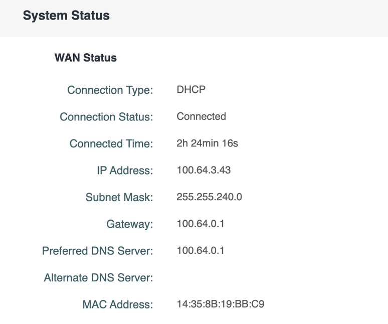Click the IP Address label
Viewport: 388px width, 324px height.
click(x=124, y=171)
